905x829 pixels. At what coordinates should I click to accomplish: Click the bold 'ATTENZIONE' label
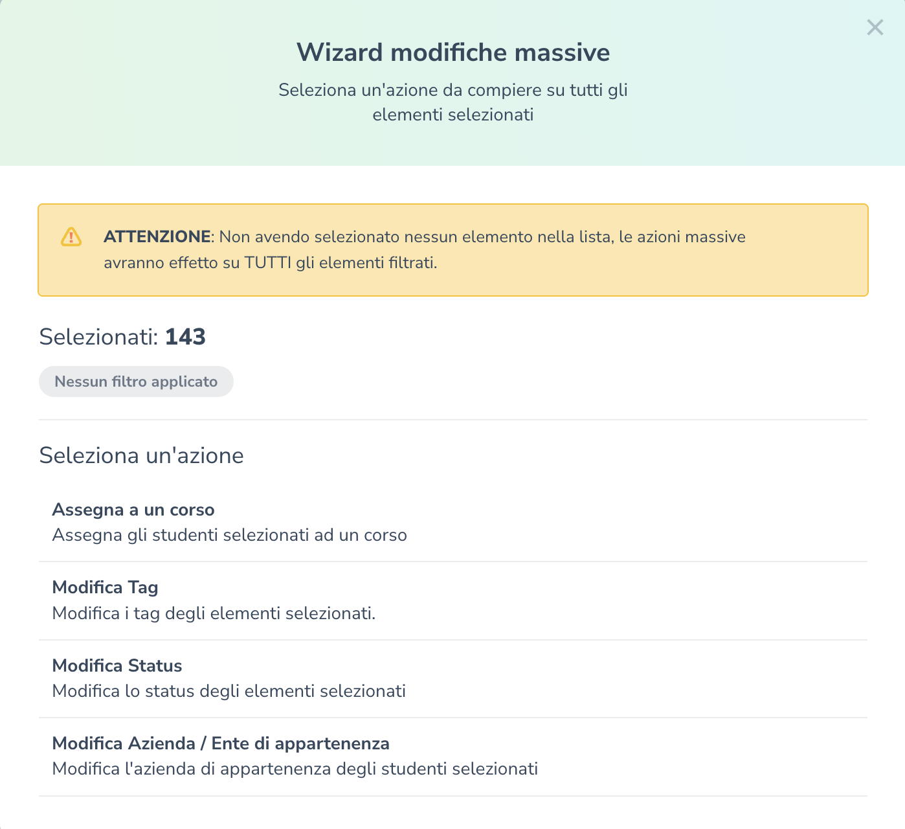(x=157, y=237)
